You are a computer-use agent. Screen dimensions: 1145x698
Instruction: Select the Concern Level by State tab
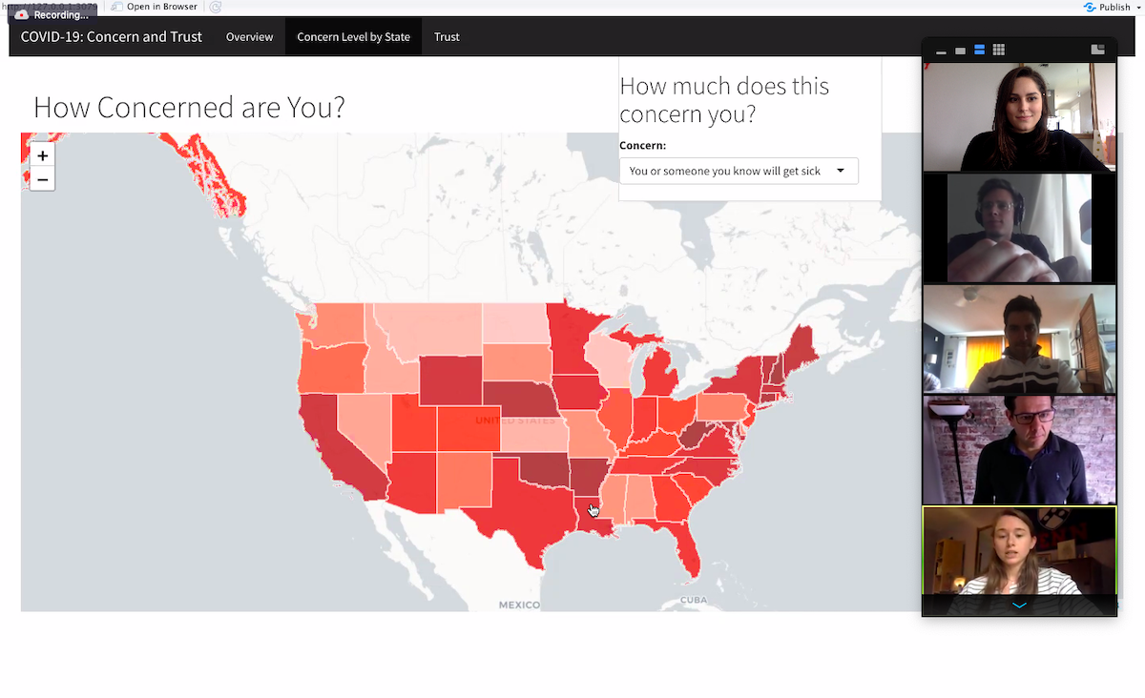point(353,37)
